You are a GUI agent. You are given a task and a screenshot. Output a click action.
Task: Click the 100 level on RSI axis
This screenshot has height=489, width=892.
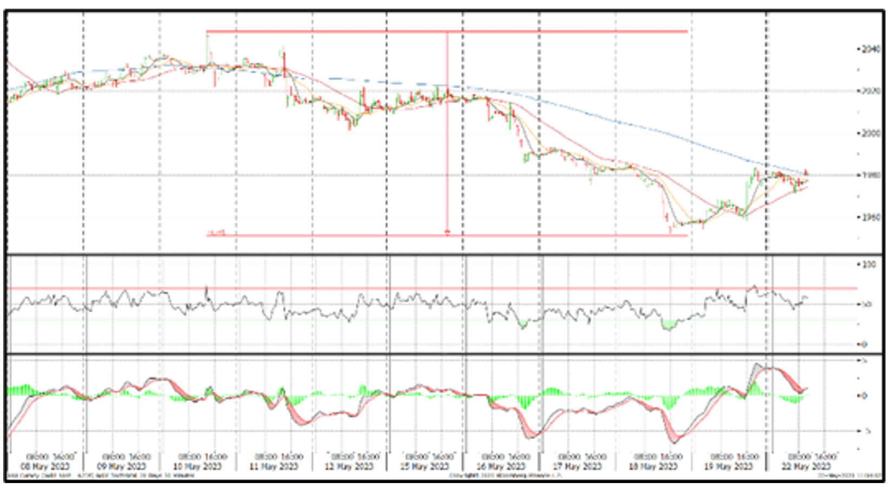click(x=868, y=265)
